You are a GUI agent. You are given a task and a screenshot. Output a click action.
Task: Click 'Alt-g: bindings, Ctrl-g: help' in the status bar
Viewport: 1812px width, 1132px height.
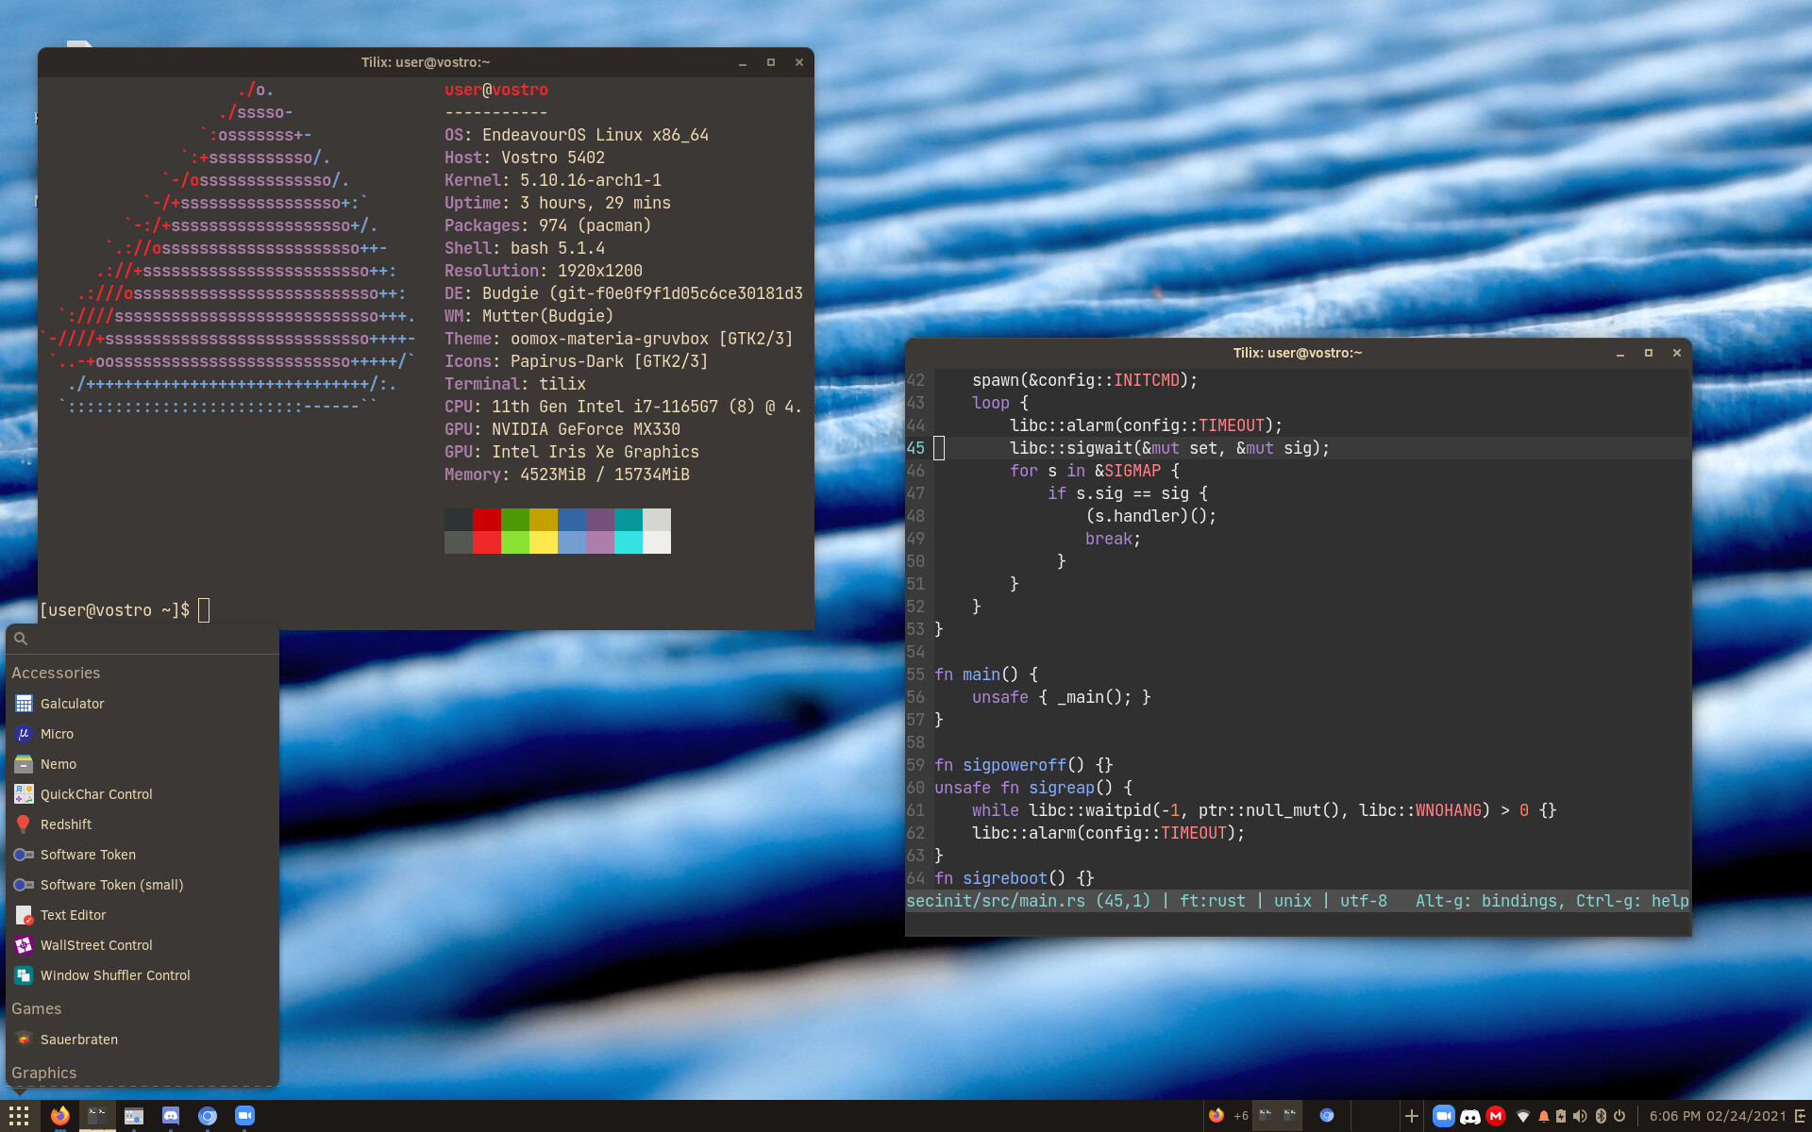[1552, 901]
